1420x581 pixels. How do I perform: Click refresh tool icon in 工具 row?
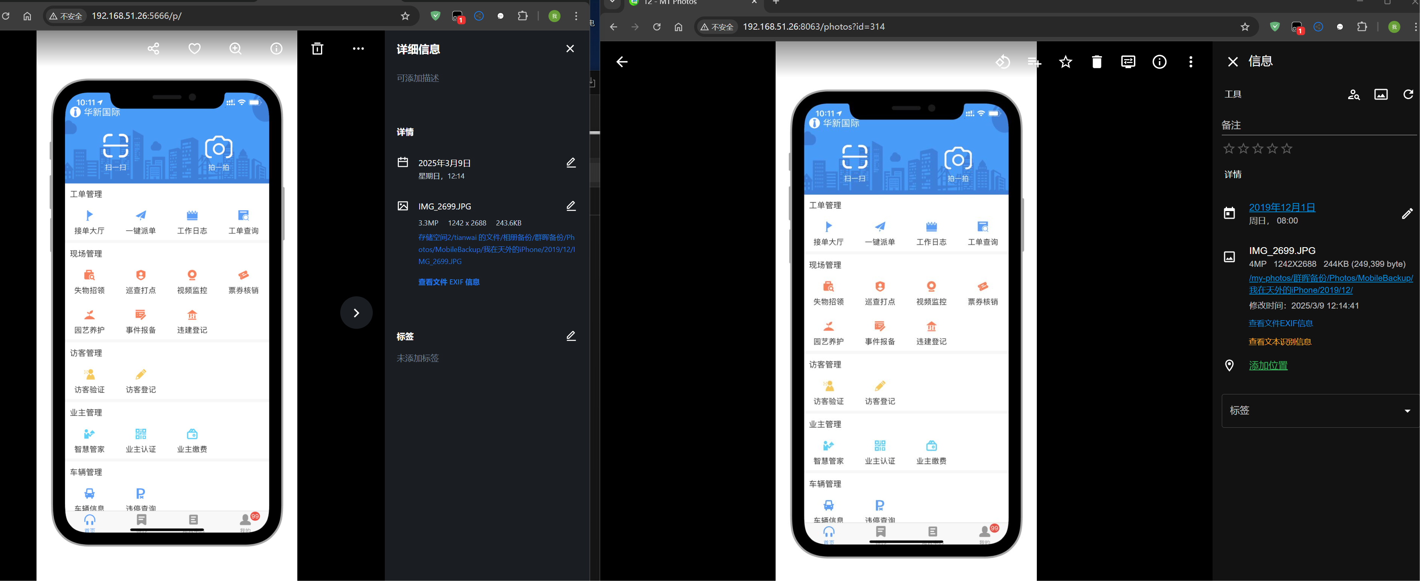click(1408, 94)
